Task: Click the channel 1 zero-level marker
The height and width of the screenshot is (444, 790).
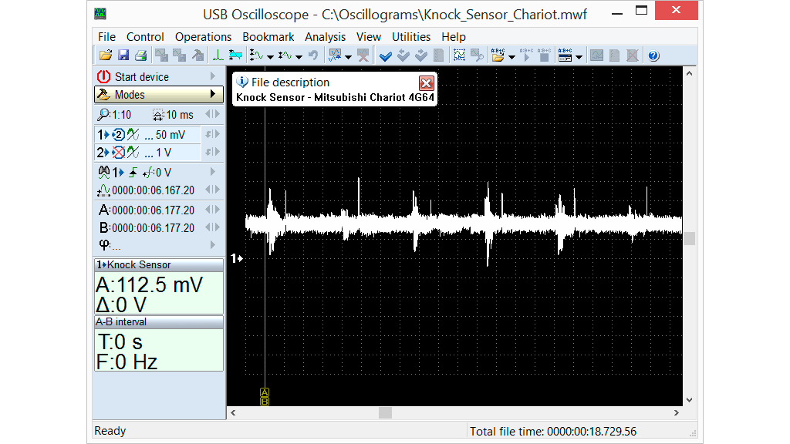Action: [x=237, y=258]
